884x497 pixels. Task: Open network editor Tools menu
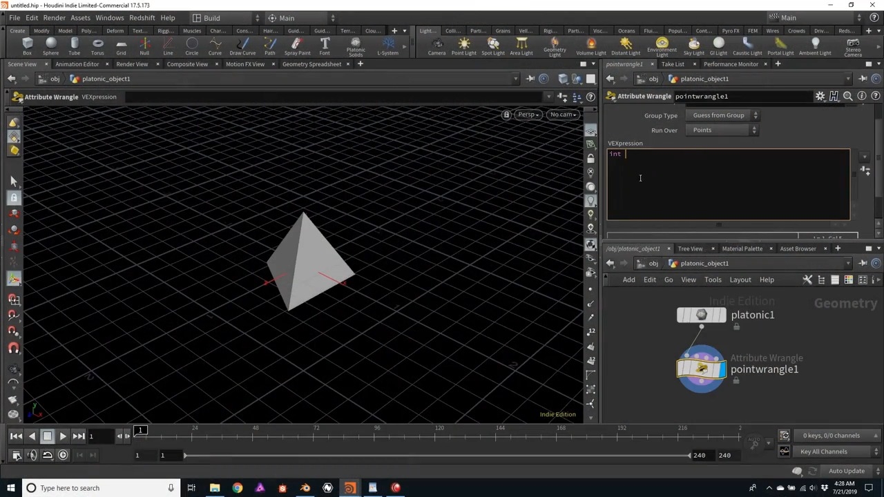[713, 280]
